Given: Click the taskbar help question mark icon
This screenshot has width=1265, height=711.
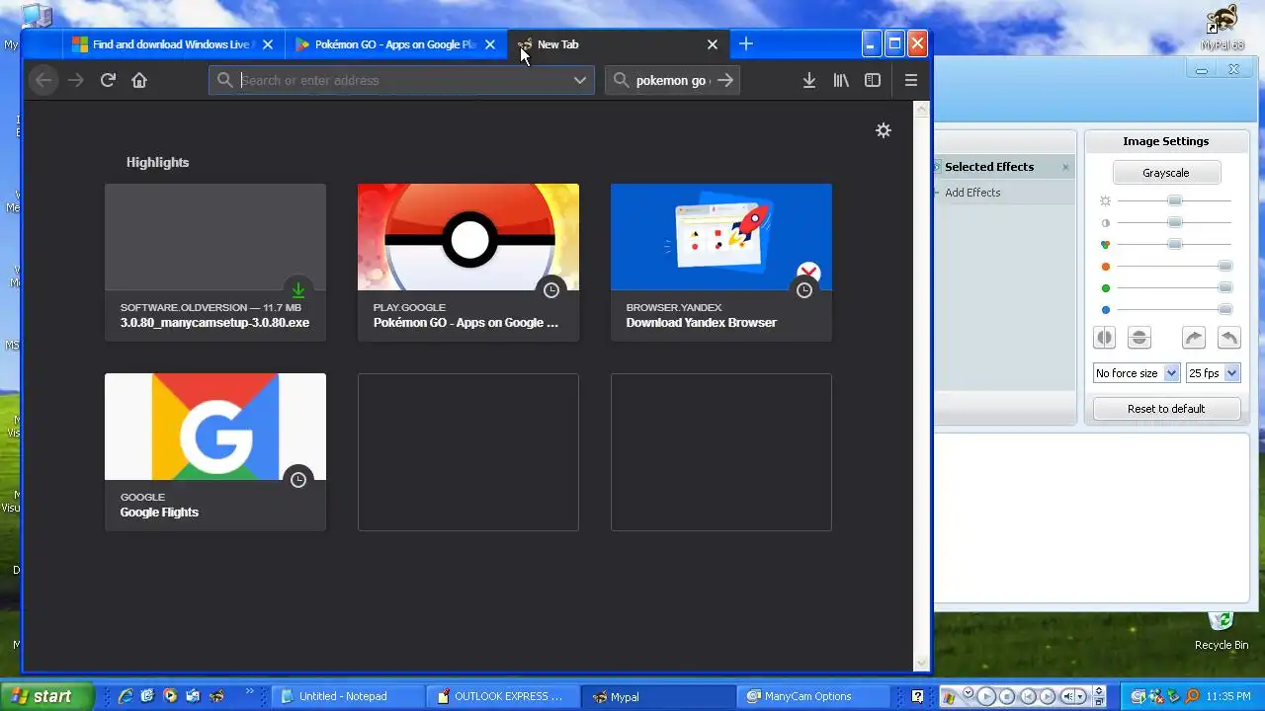Looking at the screenshot, I should click(x=918, y=696).
